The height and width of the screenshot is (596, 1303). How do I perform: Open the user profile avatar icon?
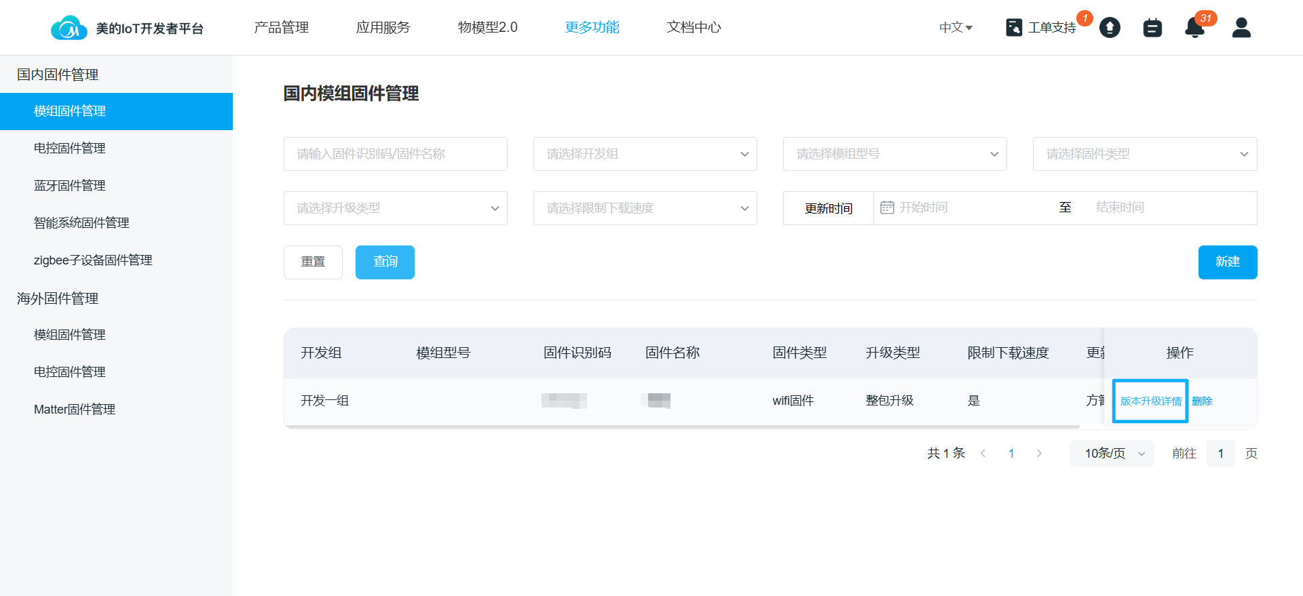point(1241,28)
